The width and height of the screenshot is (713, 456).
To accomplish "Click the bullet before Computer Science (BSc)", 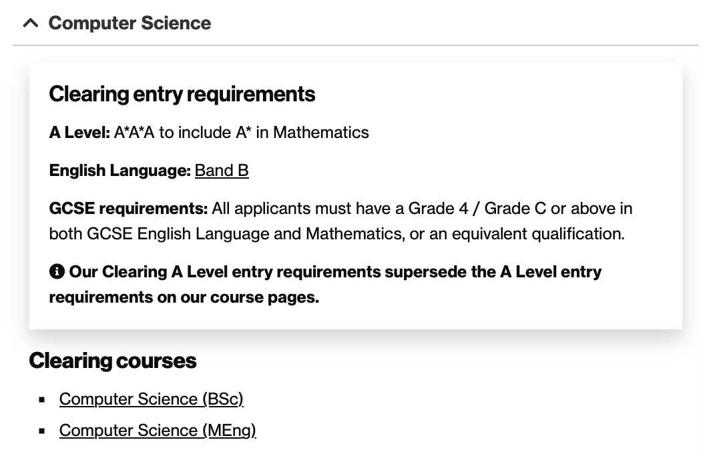I will [x=42, y=400].
